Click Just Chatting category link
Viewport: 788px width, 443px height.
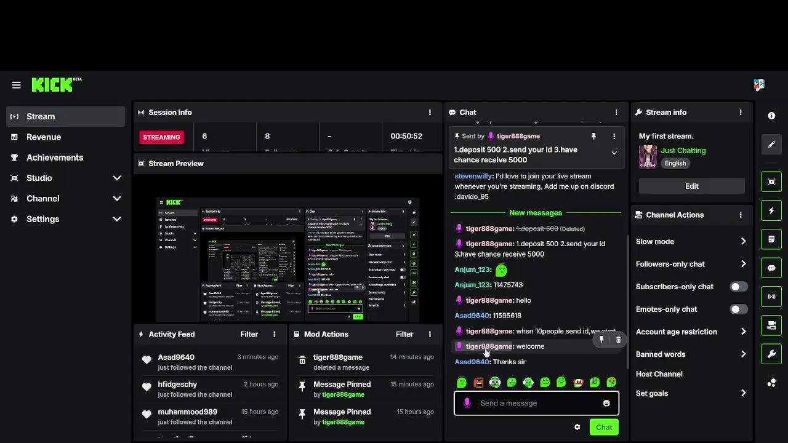(x=683, y=150)
